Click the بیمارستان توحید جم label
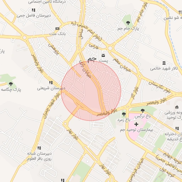 coord(136,130)
